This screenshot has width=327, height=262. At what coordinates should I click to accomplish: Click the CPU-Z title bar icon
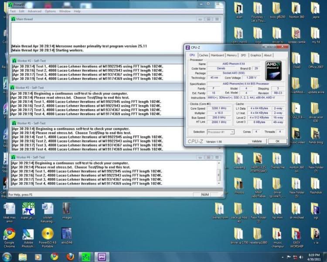pyautogui.click(x=187, y=48)
